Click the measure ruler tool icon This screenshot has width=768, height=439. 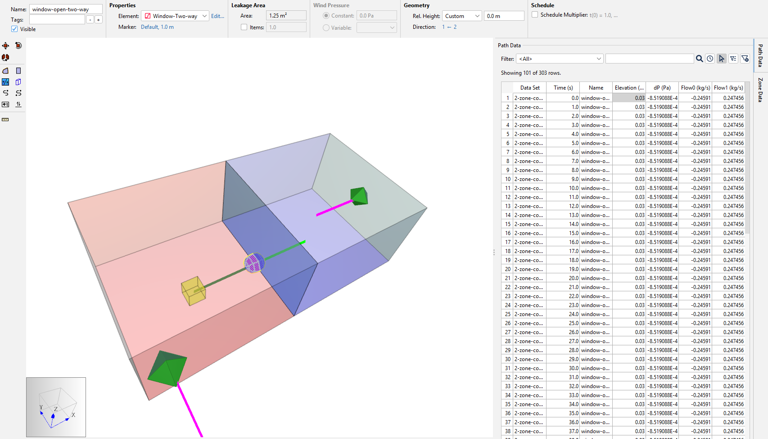5,119
